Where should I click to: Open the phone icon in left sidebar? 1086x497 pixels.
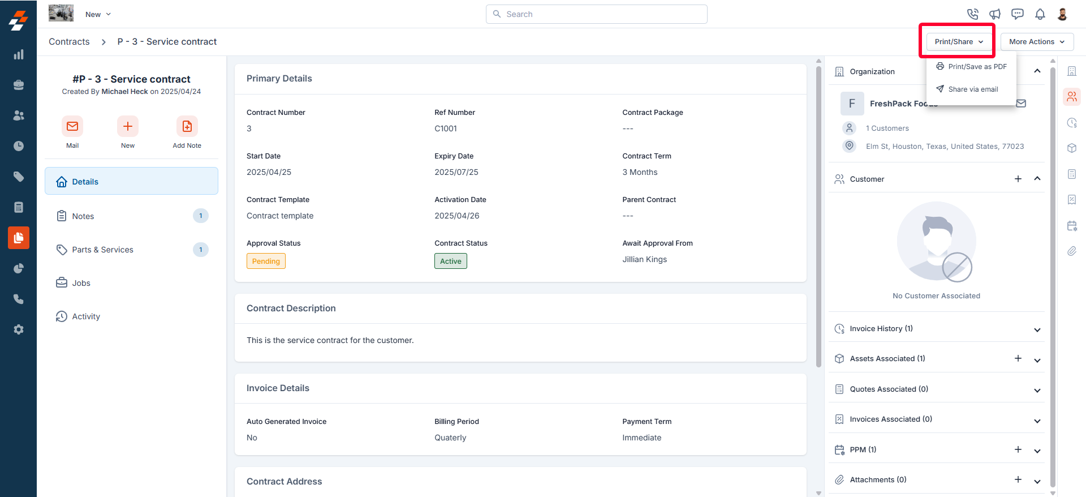coord(19,299)
